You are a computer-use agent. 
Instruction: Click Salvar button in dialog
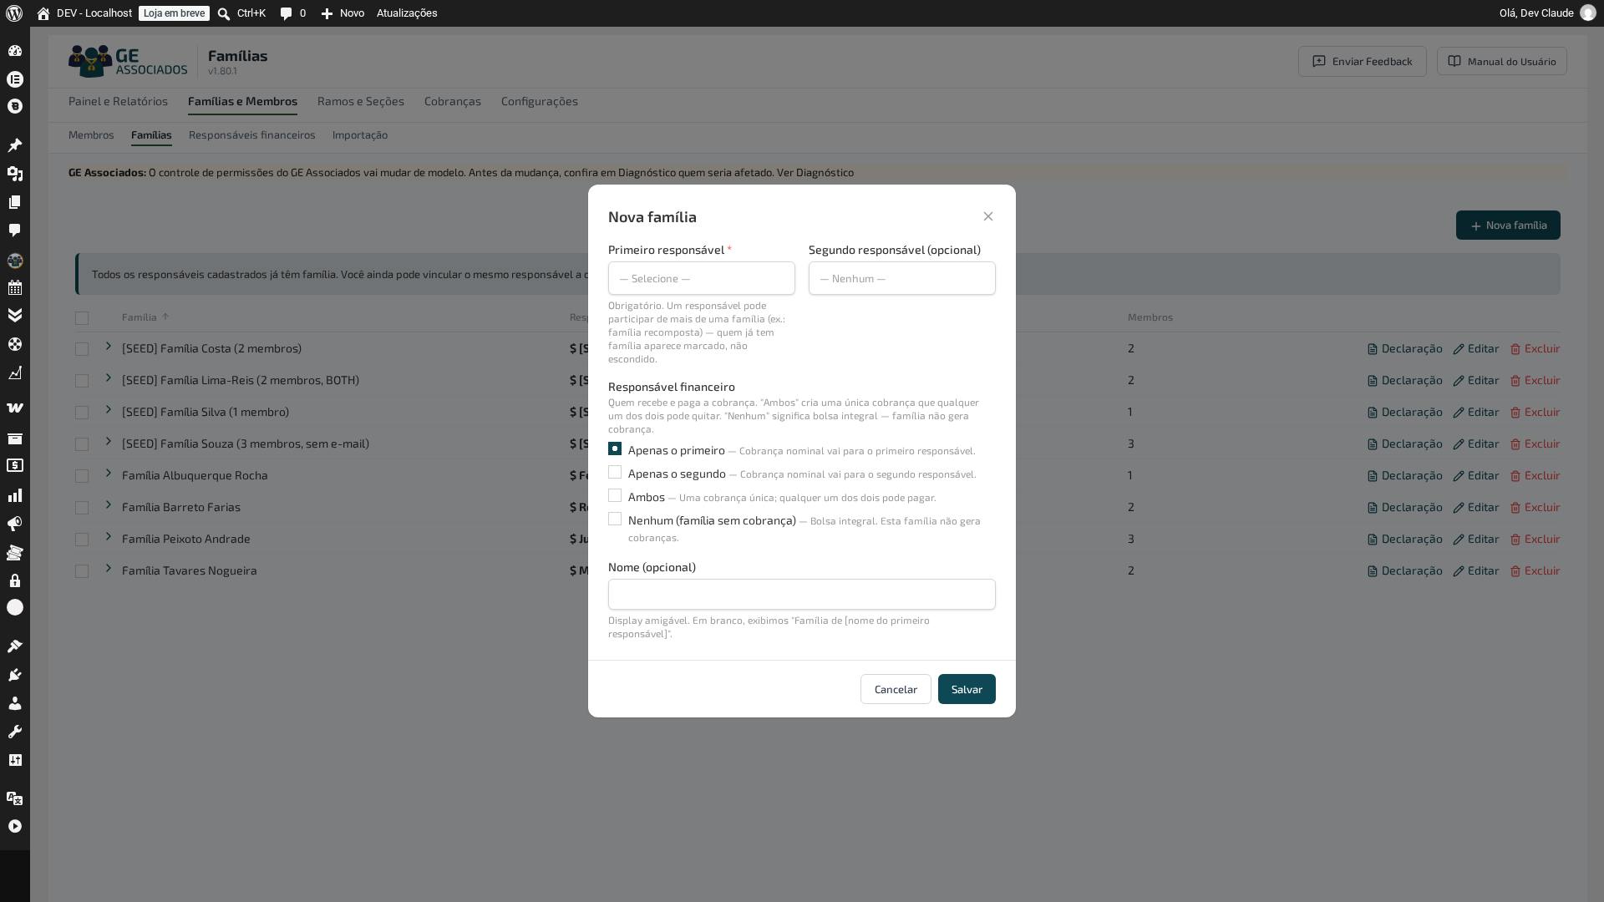(967, 689)
